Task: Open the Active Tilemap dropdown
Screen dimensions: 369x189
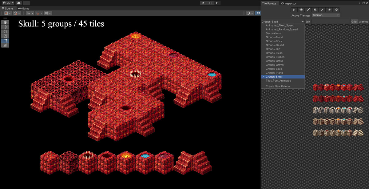Action: (x=325, y=15)
